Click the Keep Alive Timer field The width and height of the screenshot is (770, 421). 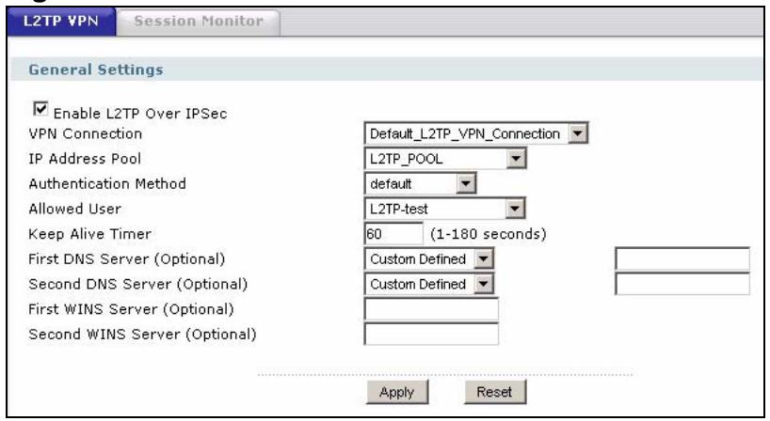[393, 234]
